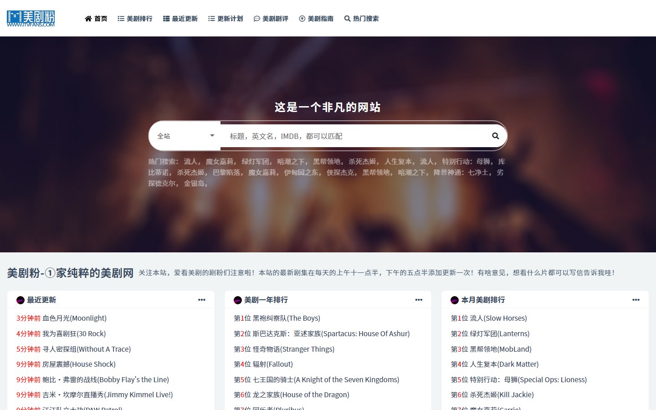
Task: Expand the 全站 search scope dropdown
Action: point(185,136)
